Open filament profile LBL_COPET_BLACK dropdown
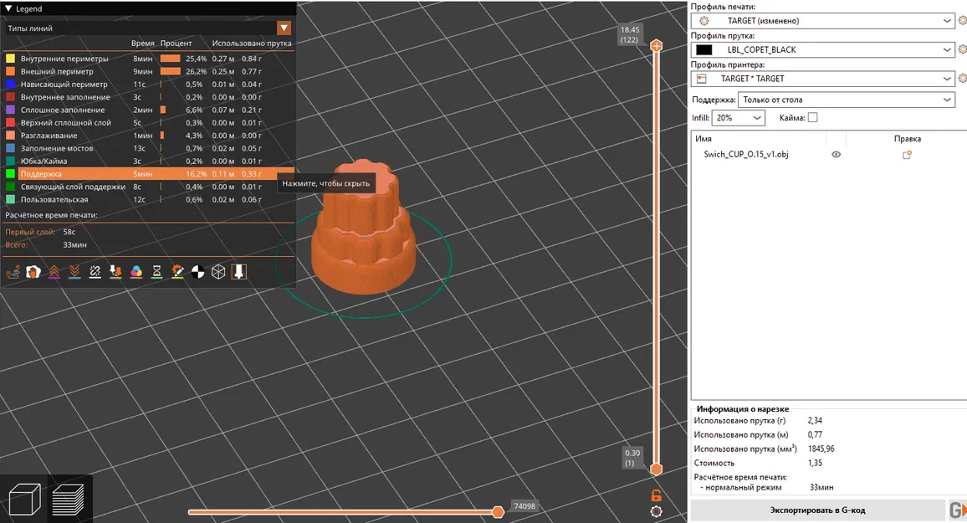Screen dimensions: 967x523 click(x=822, y=49)
